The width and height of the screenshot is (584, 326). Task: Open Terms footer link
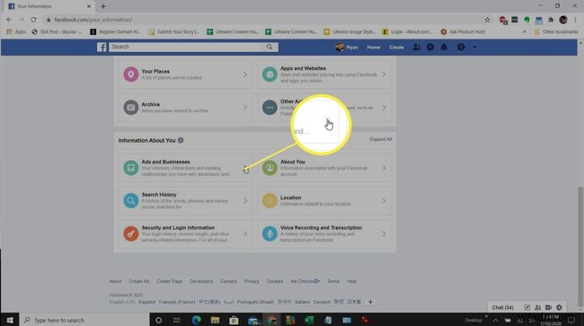coord(333,281)
